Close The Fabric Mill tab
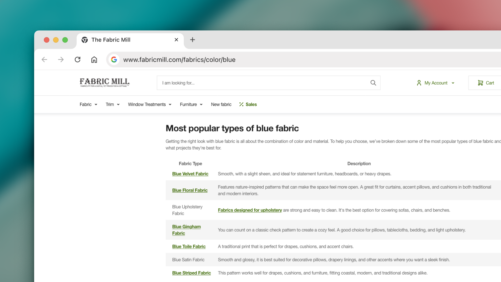501x282 pixels. (176, 40)
